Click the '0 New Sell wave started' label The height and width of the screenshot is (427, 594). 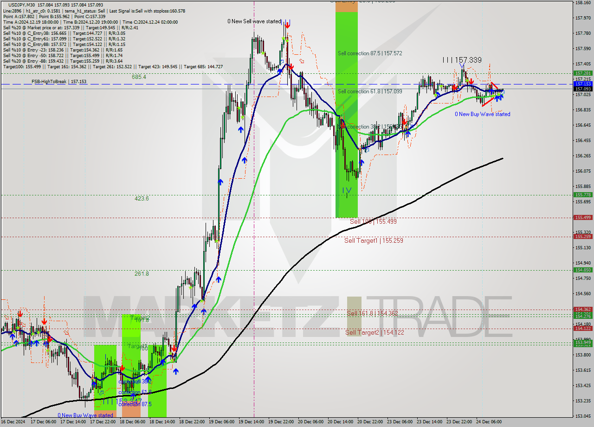click(254, 21)
